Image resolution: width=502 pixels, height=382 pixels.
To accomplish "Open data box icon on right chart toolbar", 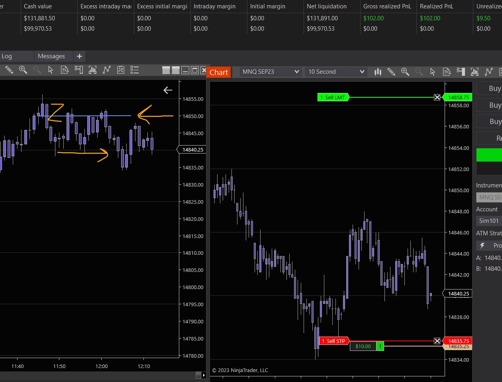I will [447, 72].
